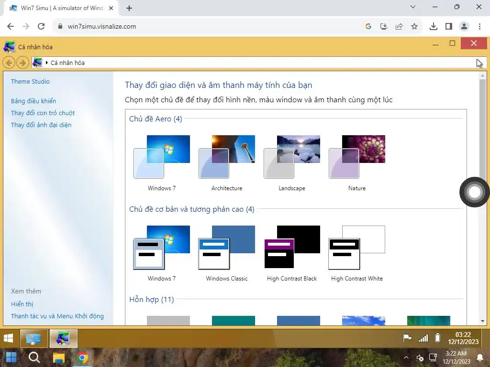Open Thay đổi ảnh đại diện
Viewport: 490px width, 367px height.
[41, 125]
